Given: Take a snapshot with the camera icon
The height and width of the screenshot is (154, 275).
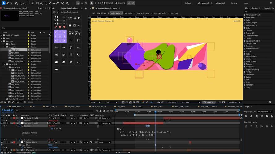Looking at the screenshot, I should (x=159, y=102).
